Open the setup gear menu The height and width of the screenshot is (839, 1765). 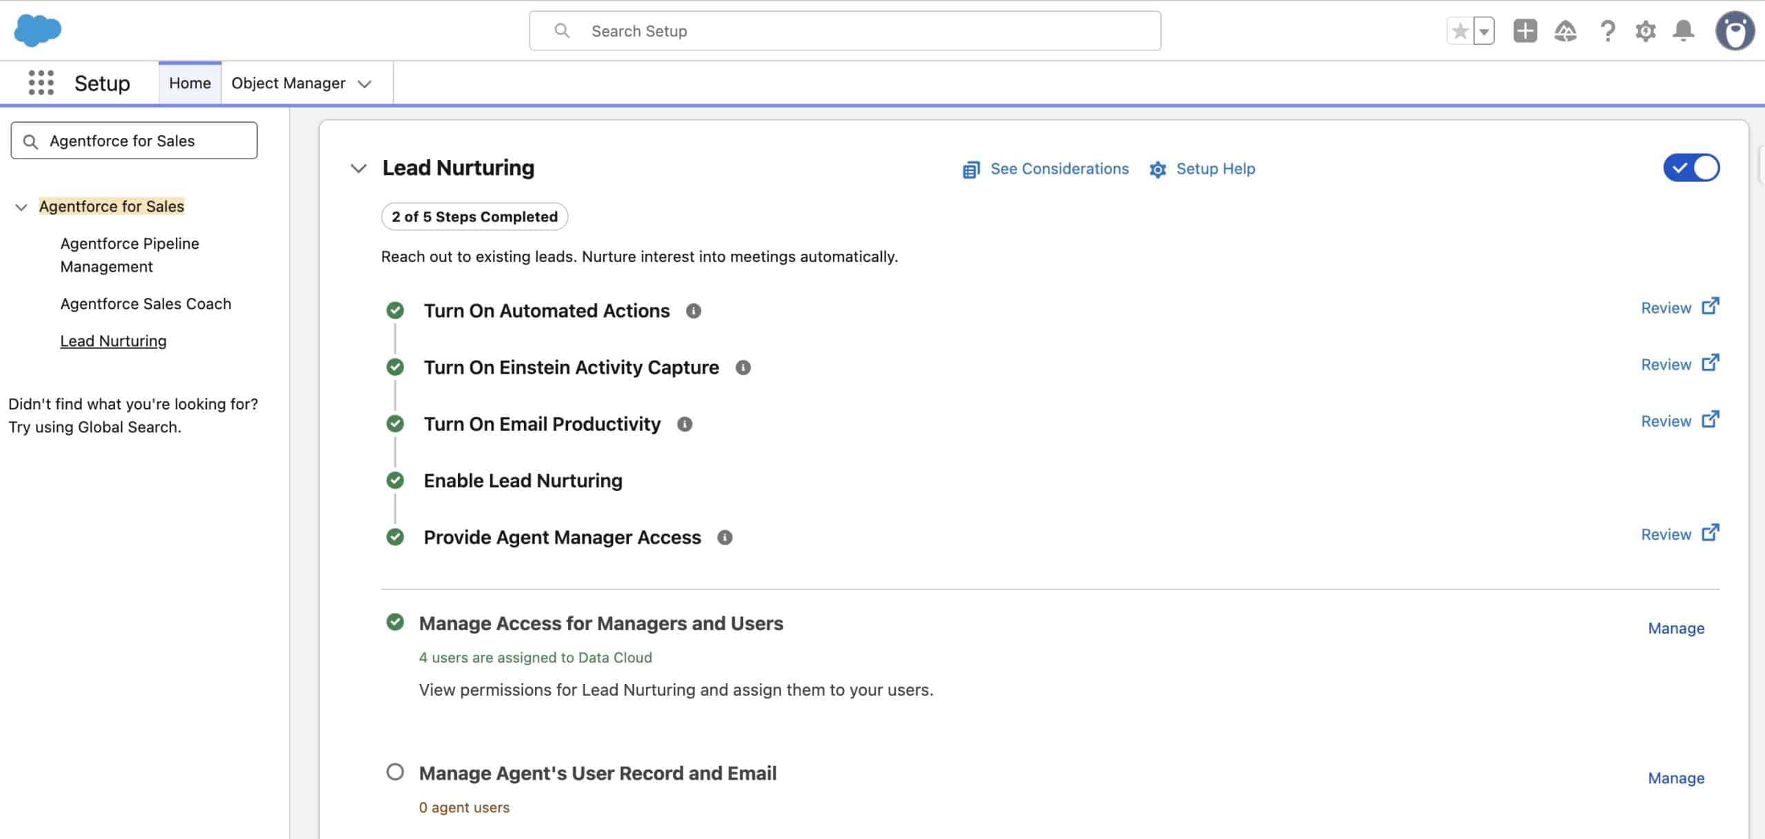pyautogui.click(x=1645, y=31)
